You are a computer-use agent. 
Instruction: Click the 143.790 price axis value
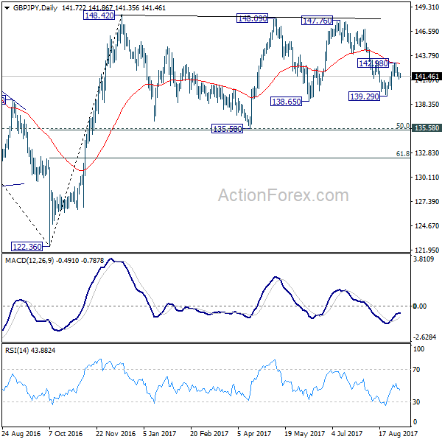(x=427, y=55)
